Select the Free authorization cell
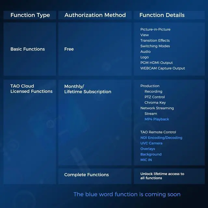This screenshot has width=208, height=208. (x=69, y=49)
